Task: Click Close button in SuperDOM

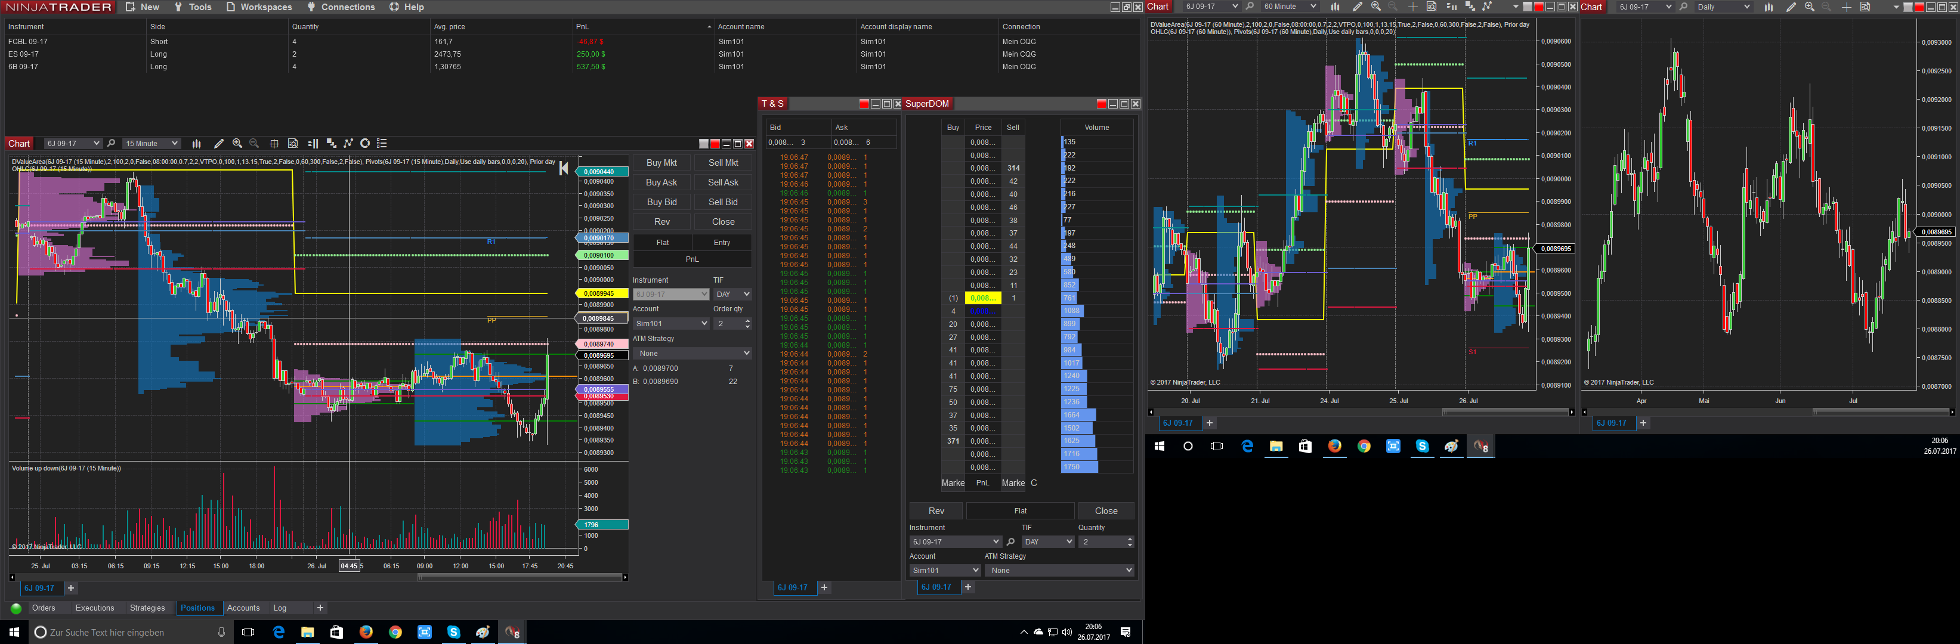Action: 1105,511
